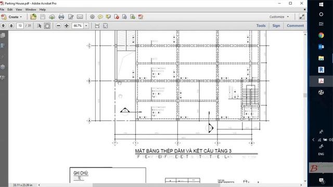Open Outlook from taskbar
The image size is (333, 187).
coord(321,47)
